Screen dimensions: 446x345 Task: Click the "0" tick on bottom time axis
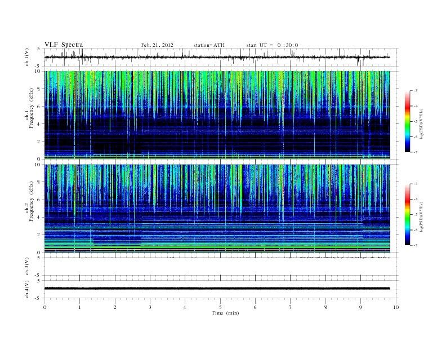click(x=44, y=307)
